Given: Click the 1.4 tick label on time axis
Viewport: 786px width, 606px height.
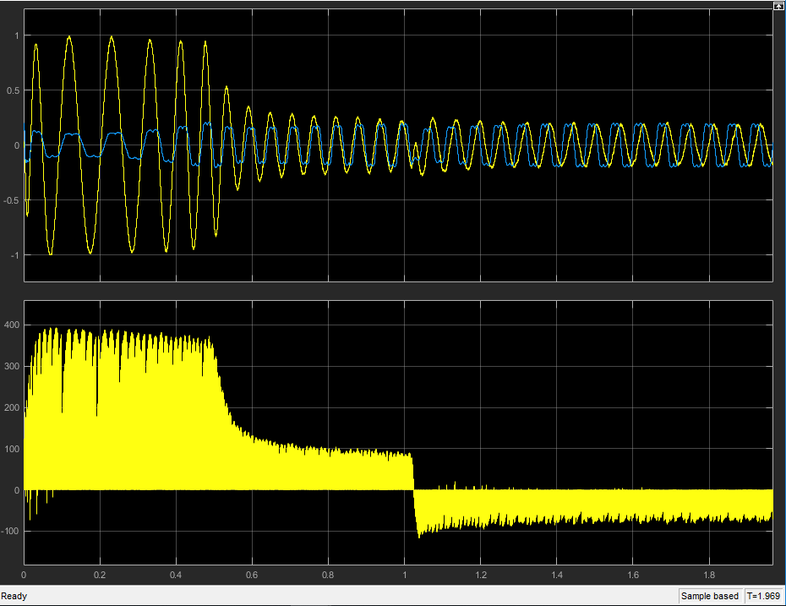Looking at the screenshot, I should (x=557, y=575).
